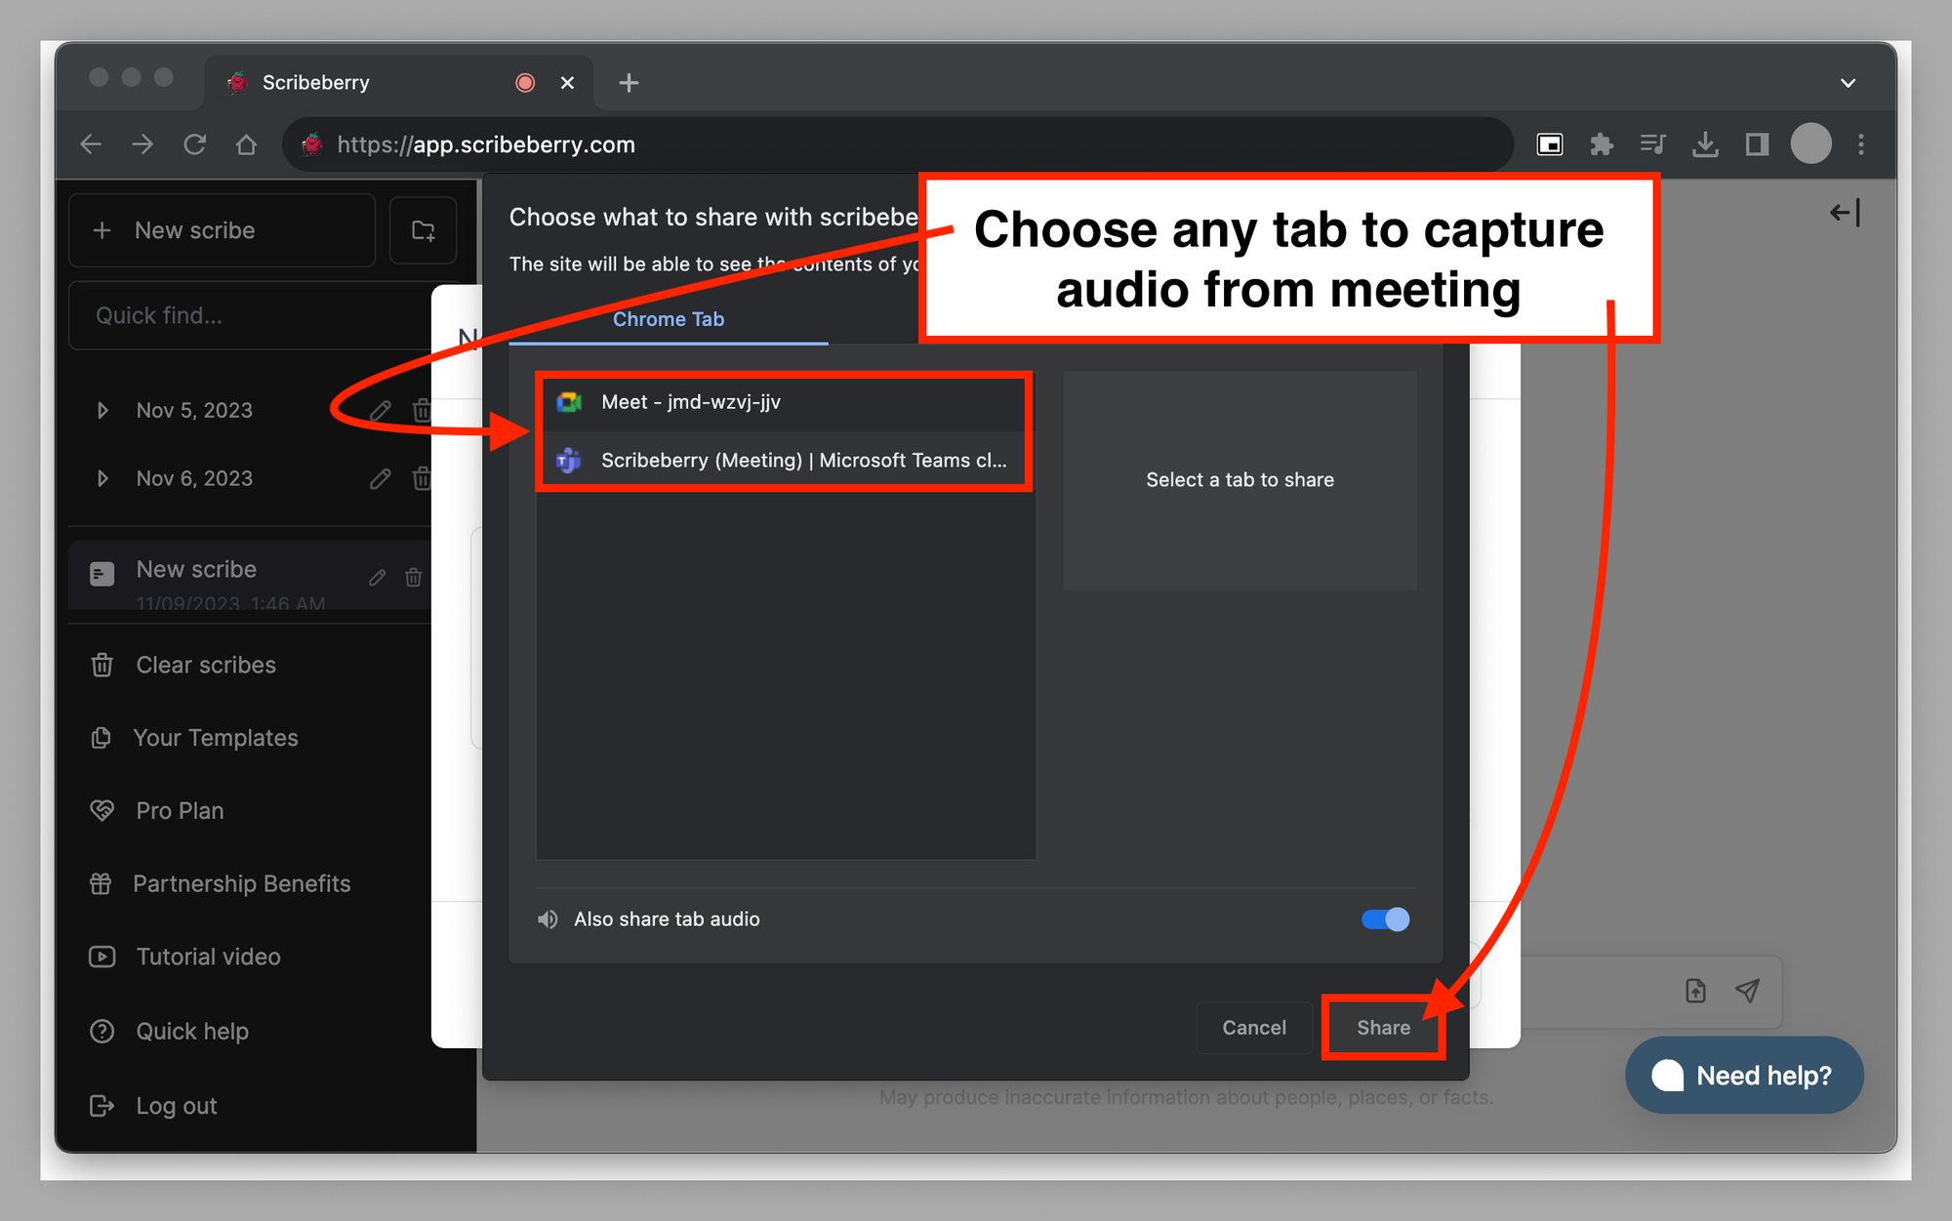1952x1221 pixels.
Task: Open the Chrome downloads icon
Action: [x=1704, y=144]
